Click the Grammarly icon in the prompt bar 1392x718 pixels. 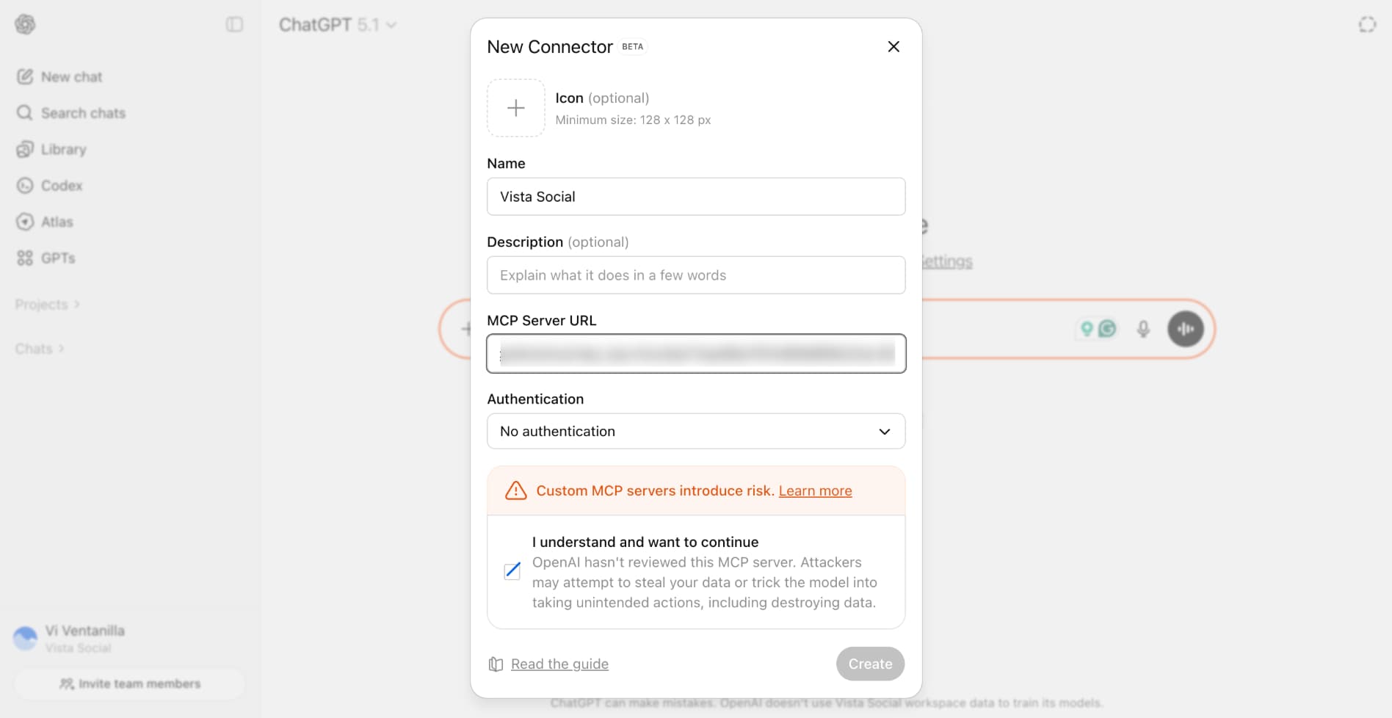point(1107,329)
